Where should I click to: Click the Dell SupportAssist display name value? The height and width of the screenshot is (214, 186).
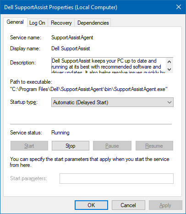tap(71, 48)
